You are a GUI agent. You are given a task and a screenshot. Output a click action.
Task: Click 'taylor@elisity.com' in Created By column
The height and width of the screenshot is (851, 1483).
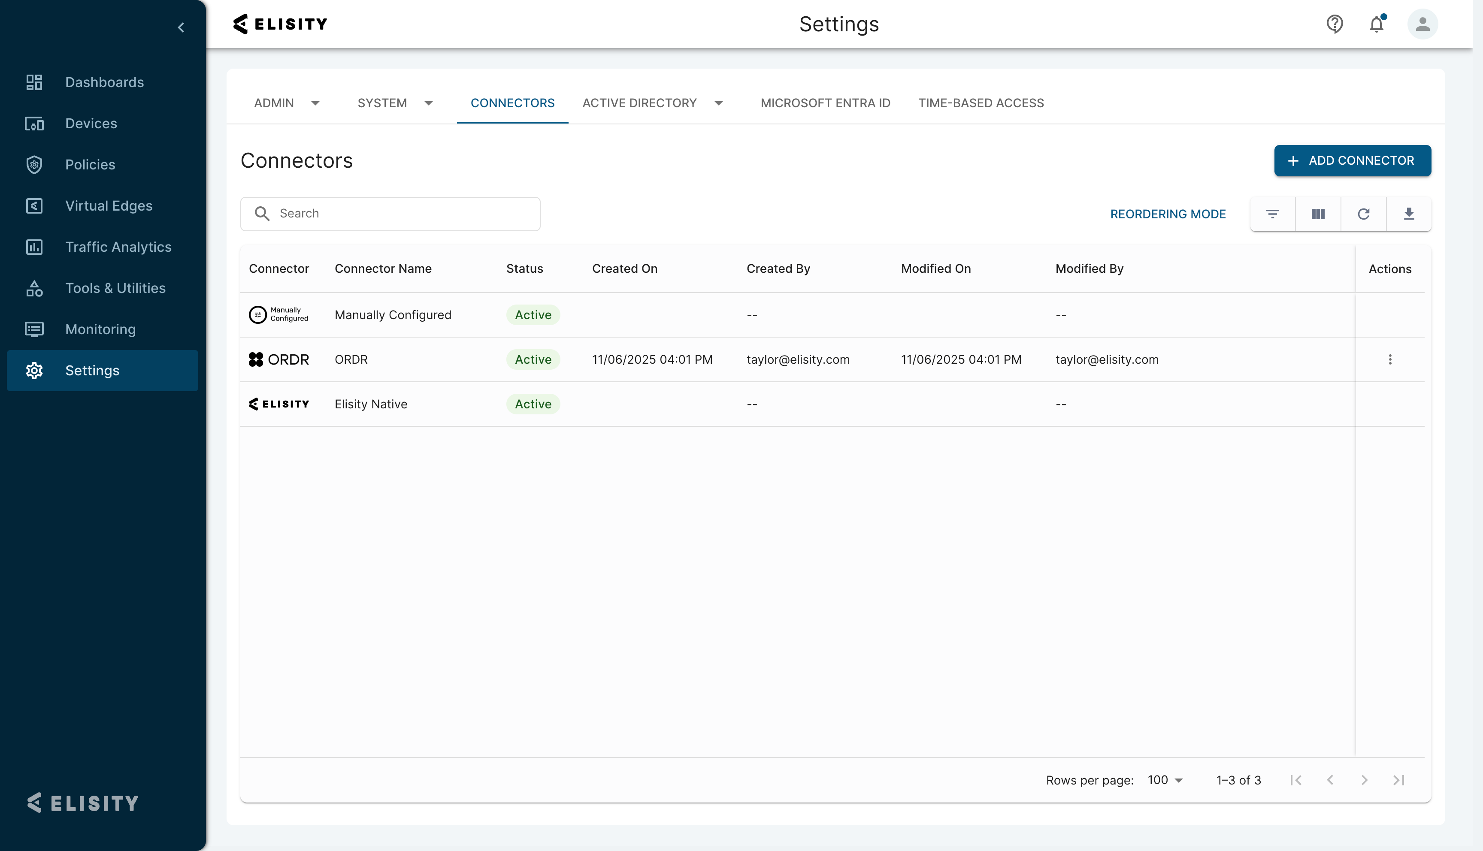(x=798, y=359)
